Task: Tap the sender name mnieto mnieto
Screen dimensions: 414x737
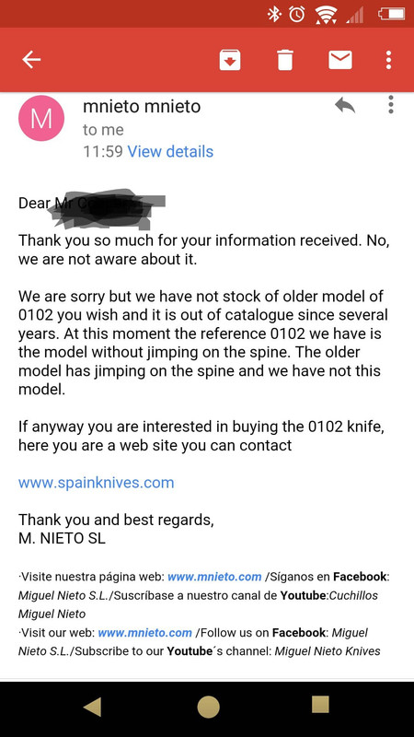Action: coord(142,106)
